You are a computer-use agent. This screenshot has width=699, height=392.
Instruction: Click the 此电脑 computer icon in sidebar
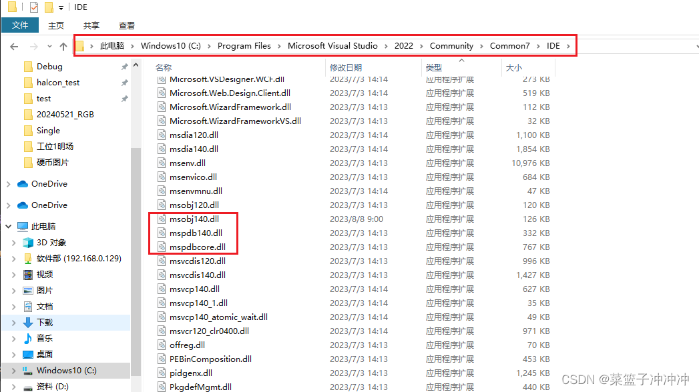[23, 227]
